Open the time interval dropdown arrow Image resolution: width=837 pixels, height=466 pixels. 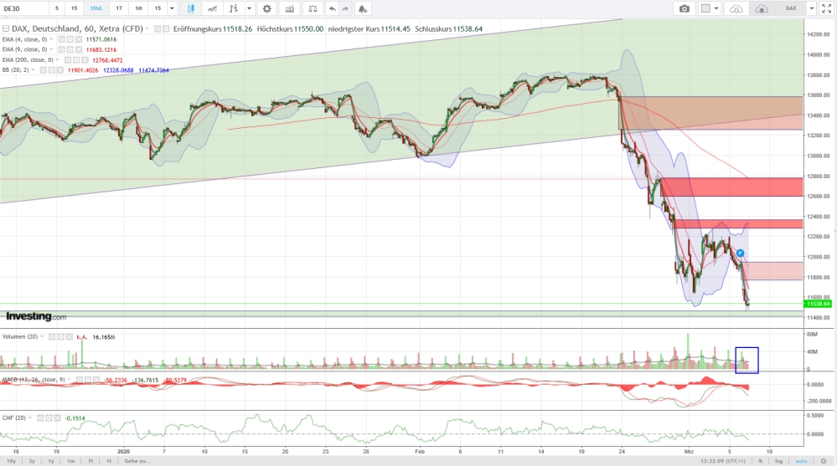coord(172,8)
